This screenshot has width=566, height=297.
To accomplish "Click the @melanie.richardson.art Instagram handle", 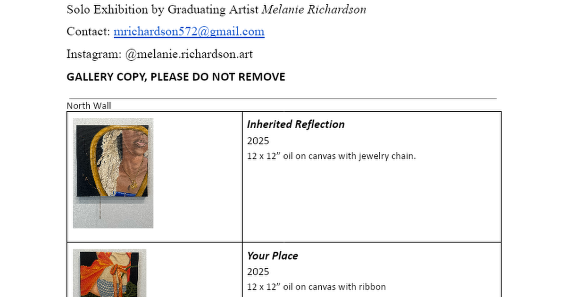I will pos(189,54).
